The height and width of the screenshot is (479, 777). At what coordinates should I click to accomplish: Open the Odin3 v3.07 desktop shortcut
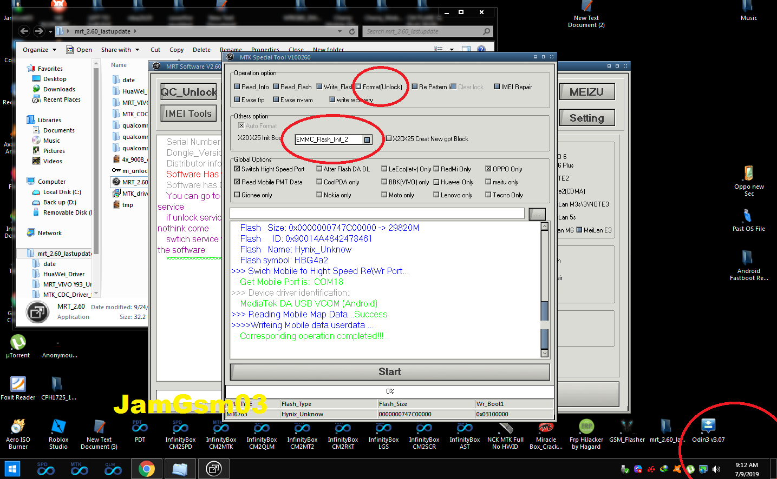tap(708, 431)
